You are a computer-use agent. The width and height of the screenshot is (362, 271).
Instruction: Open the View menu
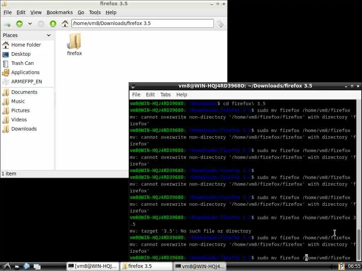[x=36, y=12]
